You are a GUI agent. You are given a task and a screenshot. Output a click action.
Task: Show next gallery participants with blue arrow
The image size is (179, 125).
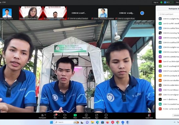tap(142, 13)
